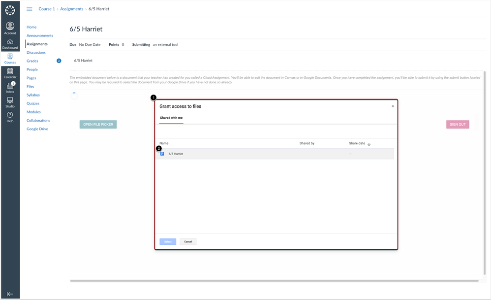Close the Grant access dialog
The height and width of the screenshot is (300, 491).
tap(393, 106)
